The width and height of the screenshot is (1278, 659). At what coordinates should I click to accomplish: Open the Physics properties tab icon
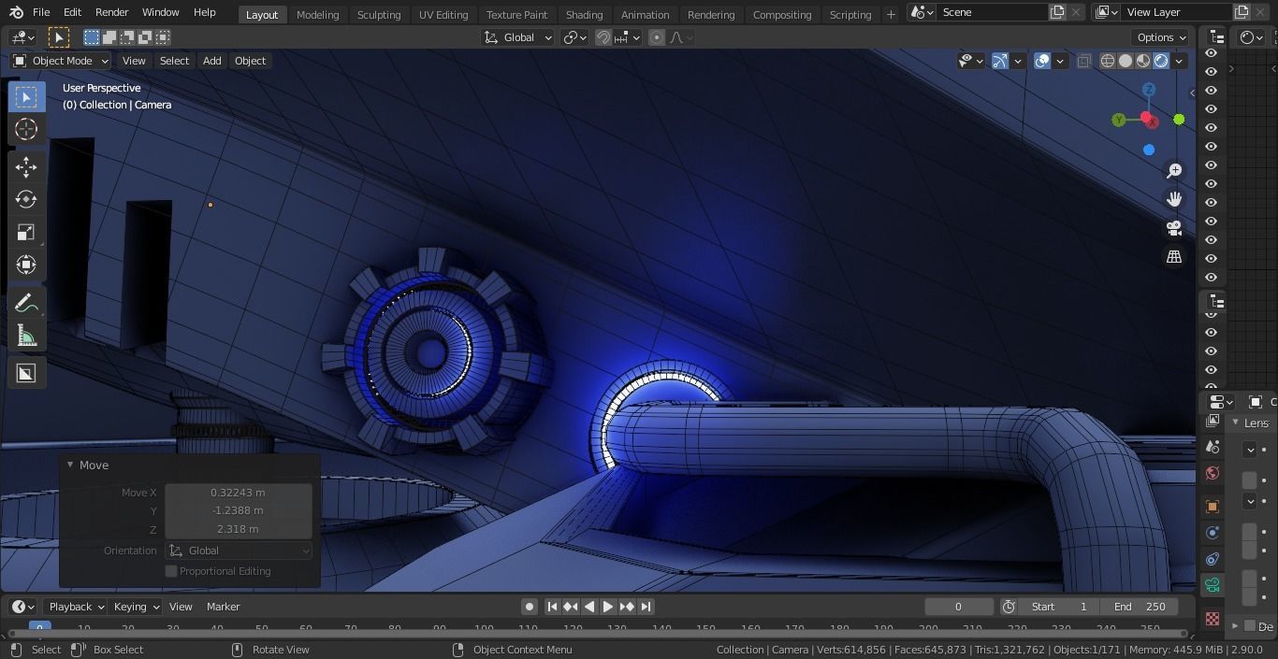coord(1213,533)
